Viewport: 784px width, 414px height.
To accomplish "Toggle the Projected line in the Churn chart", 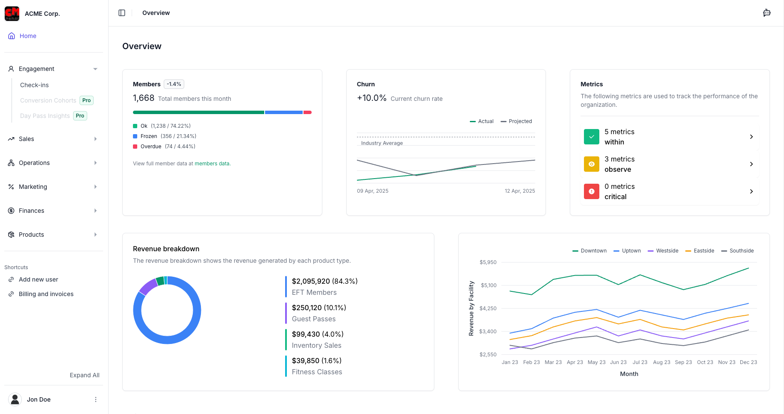I will [516, 121].
